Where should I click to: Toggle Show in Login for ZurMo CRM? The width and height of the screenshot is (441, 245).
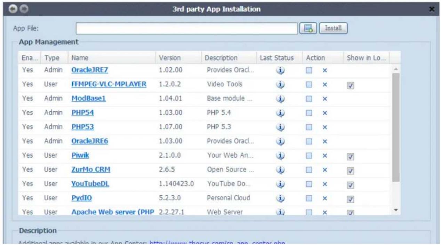tap(351, 171)
